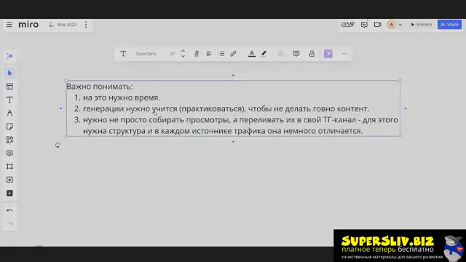
Task: Open the Shapes tool
Action: (x=9, y=140)
